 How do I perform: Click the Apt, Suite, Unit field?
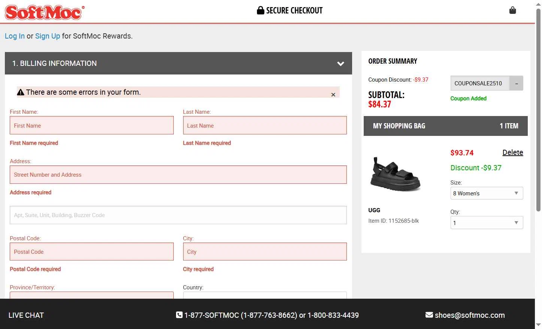[178, 215]
